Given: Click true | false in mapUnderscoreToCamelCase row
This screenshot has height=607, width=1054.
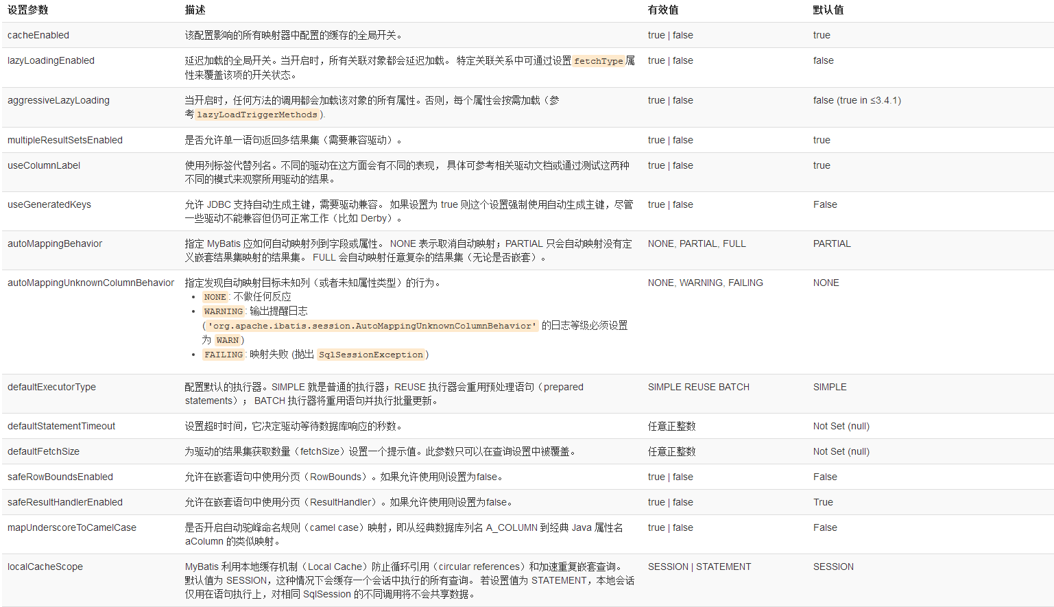Looking at the screenshot, I should [671, 527].
